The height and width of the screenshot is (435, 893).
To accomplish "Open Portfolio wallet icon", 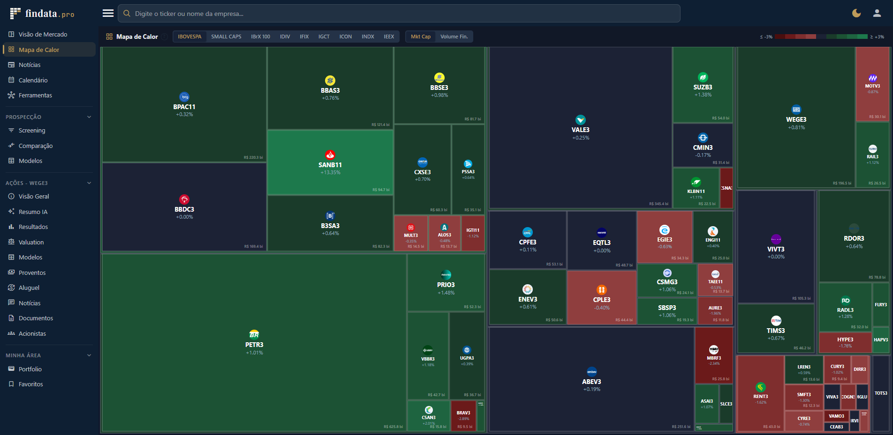I will [x=11, y=369].
